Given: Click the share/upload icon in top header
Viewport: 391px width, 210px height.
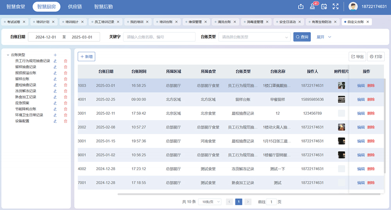Looking at the screenshot, I should pos(301,6).
